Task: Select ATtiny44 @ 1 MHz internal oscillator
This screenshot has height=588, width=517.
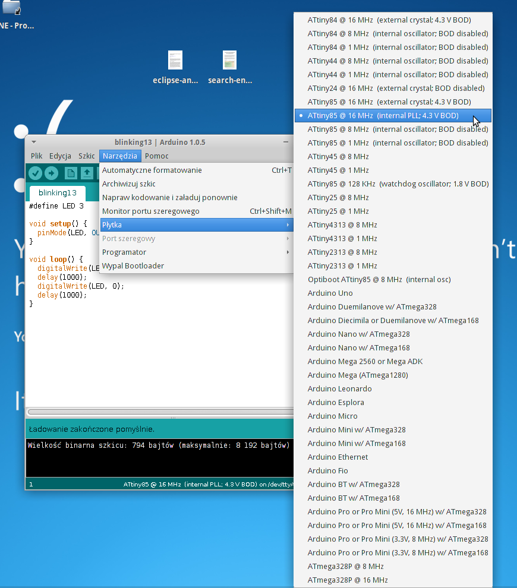Action: point(393,75)
